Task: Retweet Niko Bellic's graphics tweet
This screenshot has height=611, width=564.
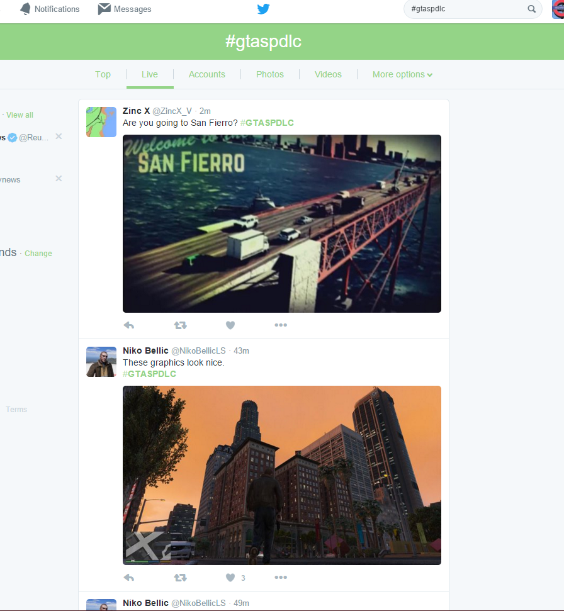Action: (181, 578)
